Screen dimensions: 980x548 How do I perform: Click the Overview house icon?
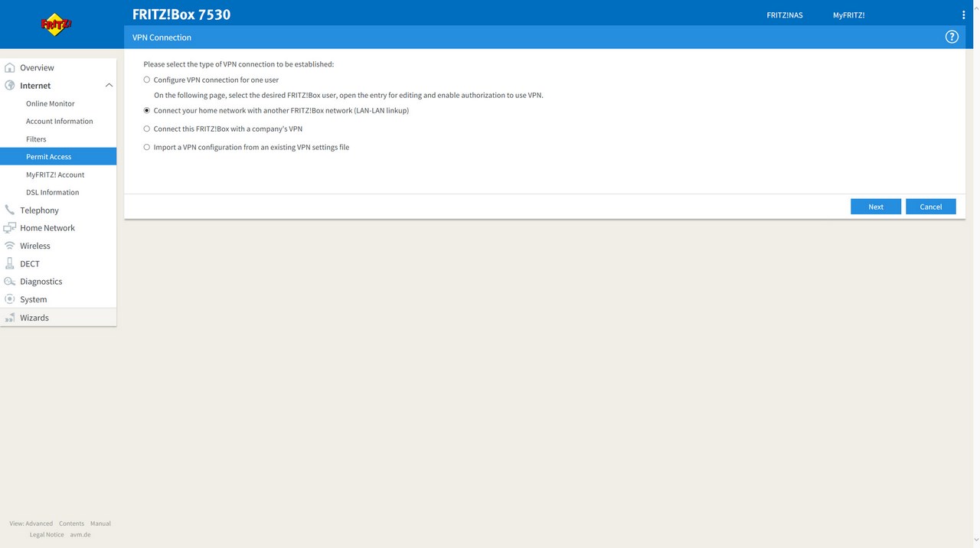[10, 67]
